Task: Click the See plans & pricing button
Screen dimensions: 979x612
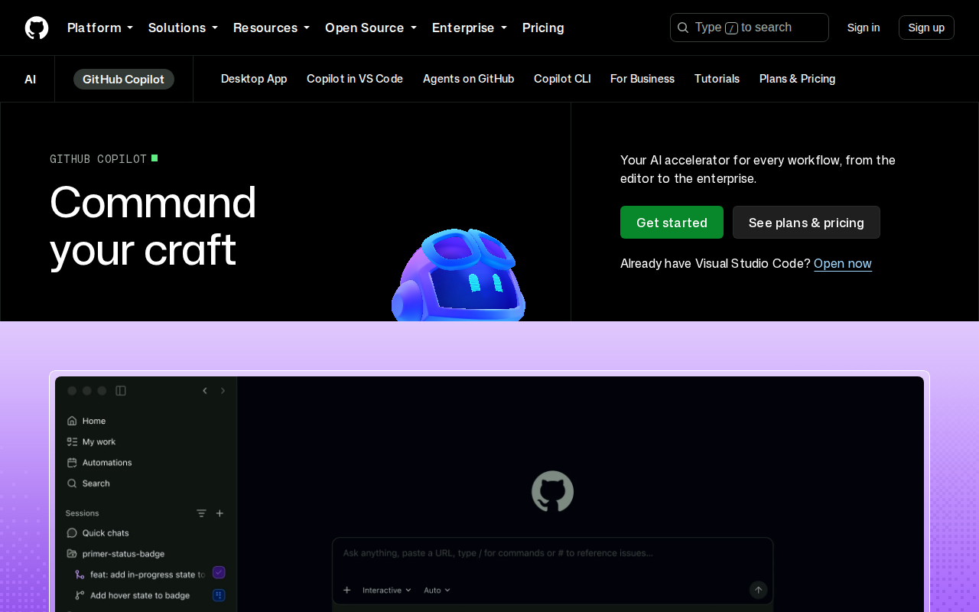Action: click(806, 223)
